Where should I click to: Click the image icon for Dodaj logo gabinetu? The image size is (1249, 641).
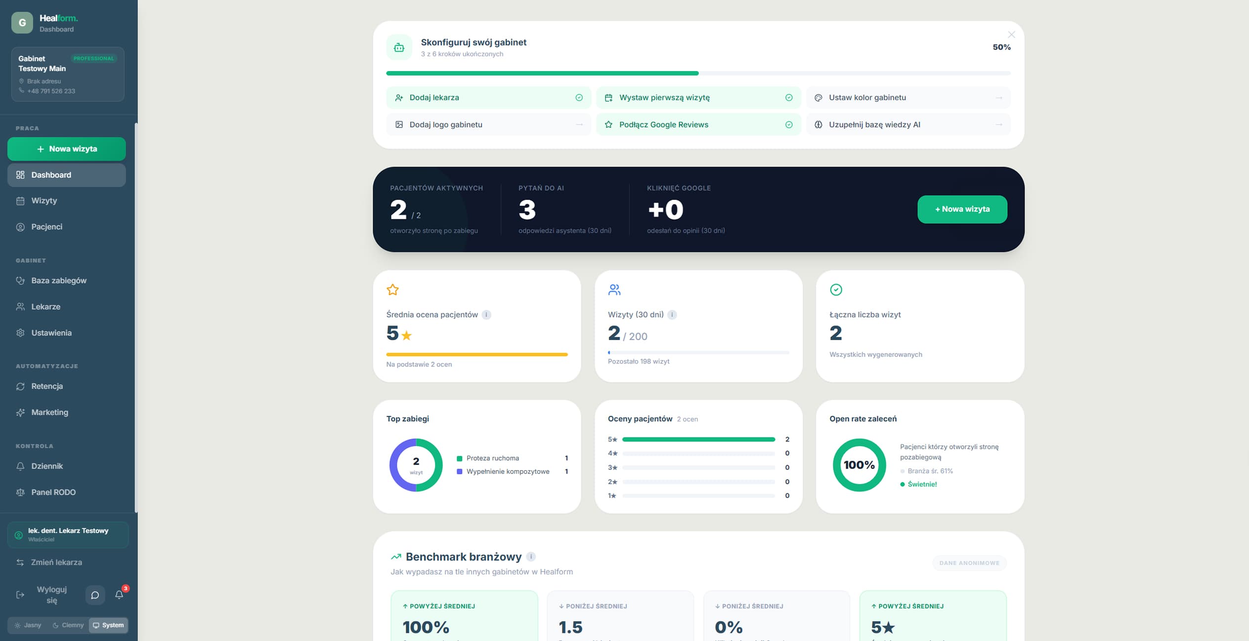[399, 124]
